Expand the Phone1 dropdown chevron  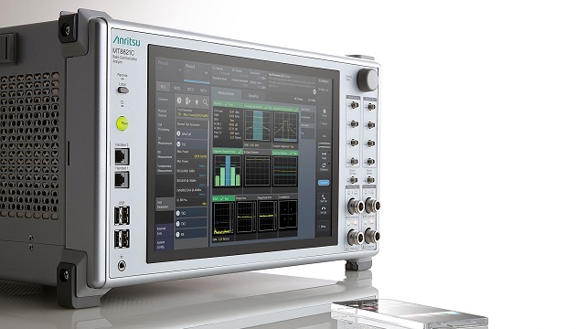(206, 73)
